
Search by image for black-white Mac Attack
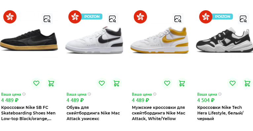click(x=112, y=19)
